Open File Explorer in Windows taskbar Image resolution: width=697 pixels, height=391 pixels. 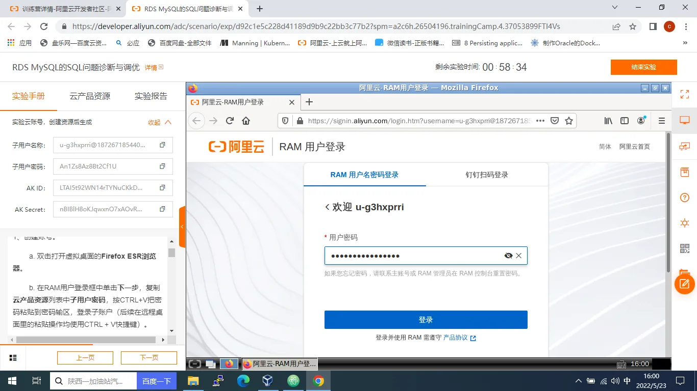click(193, 381)
